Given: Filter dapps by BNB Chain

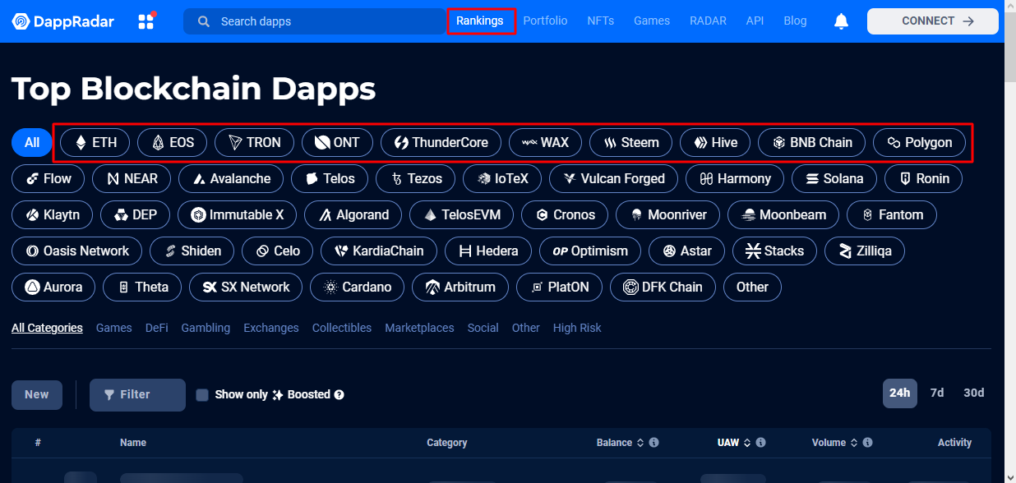Looking at the screenshot, I should 811,143.
